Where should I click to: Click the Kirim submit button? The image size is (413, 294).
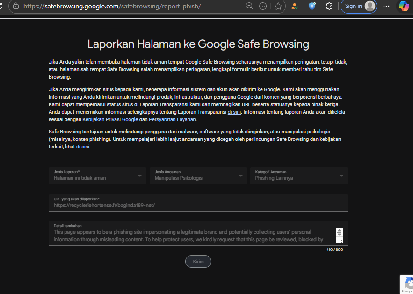click(198, 261)
